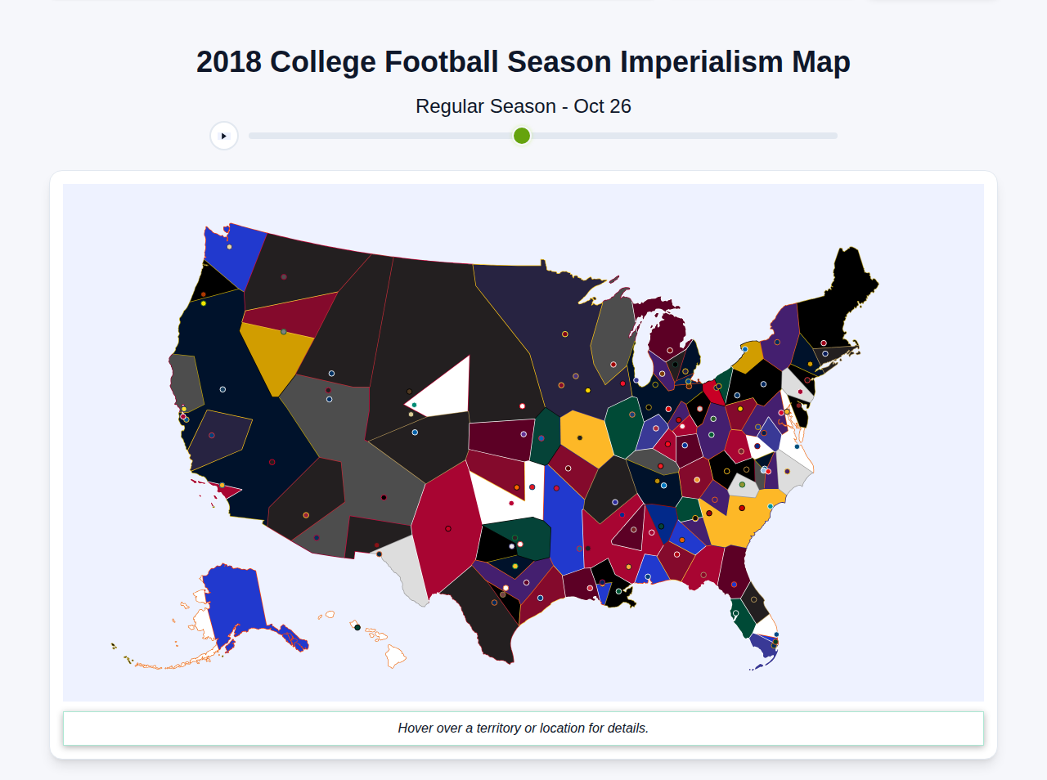Click the orange team dot on southern California's coast
Image resolution: width=1047 pixels, height=780 pixels.
tap(222, 485)
